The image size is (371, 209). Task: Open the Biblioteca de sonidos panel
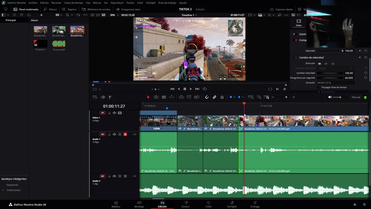[x=96, y=9]
